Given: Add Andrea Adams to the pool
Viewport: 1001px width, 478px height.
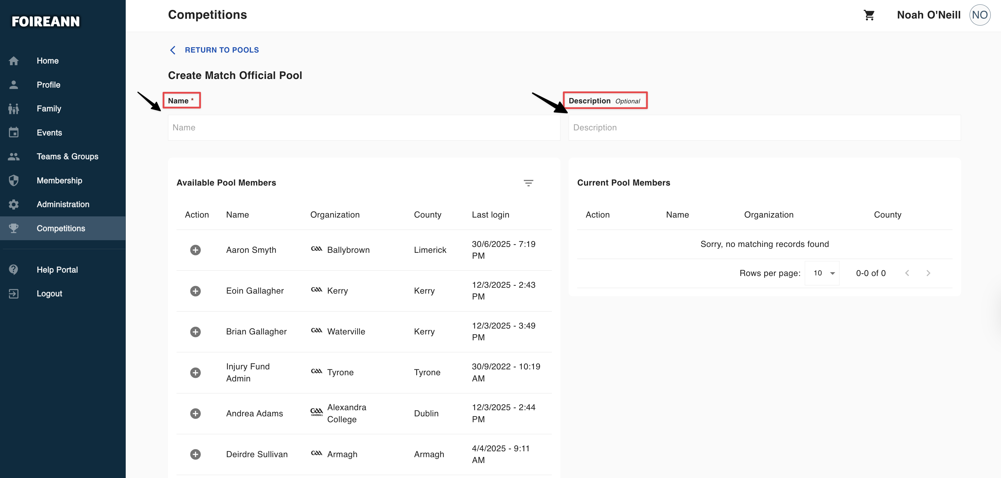Looking at the screenshot, I should click(195, 413).
